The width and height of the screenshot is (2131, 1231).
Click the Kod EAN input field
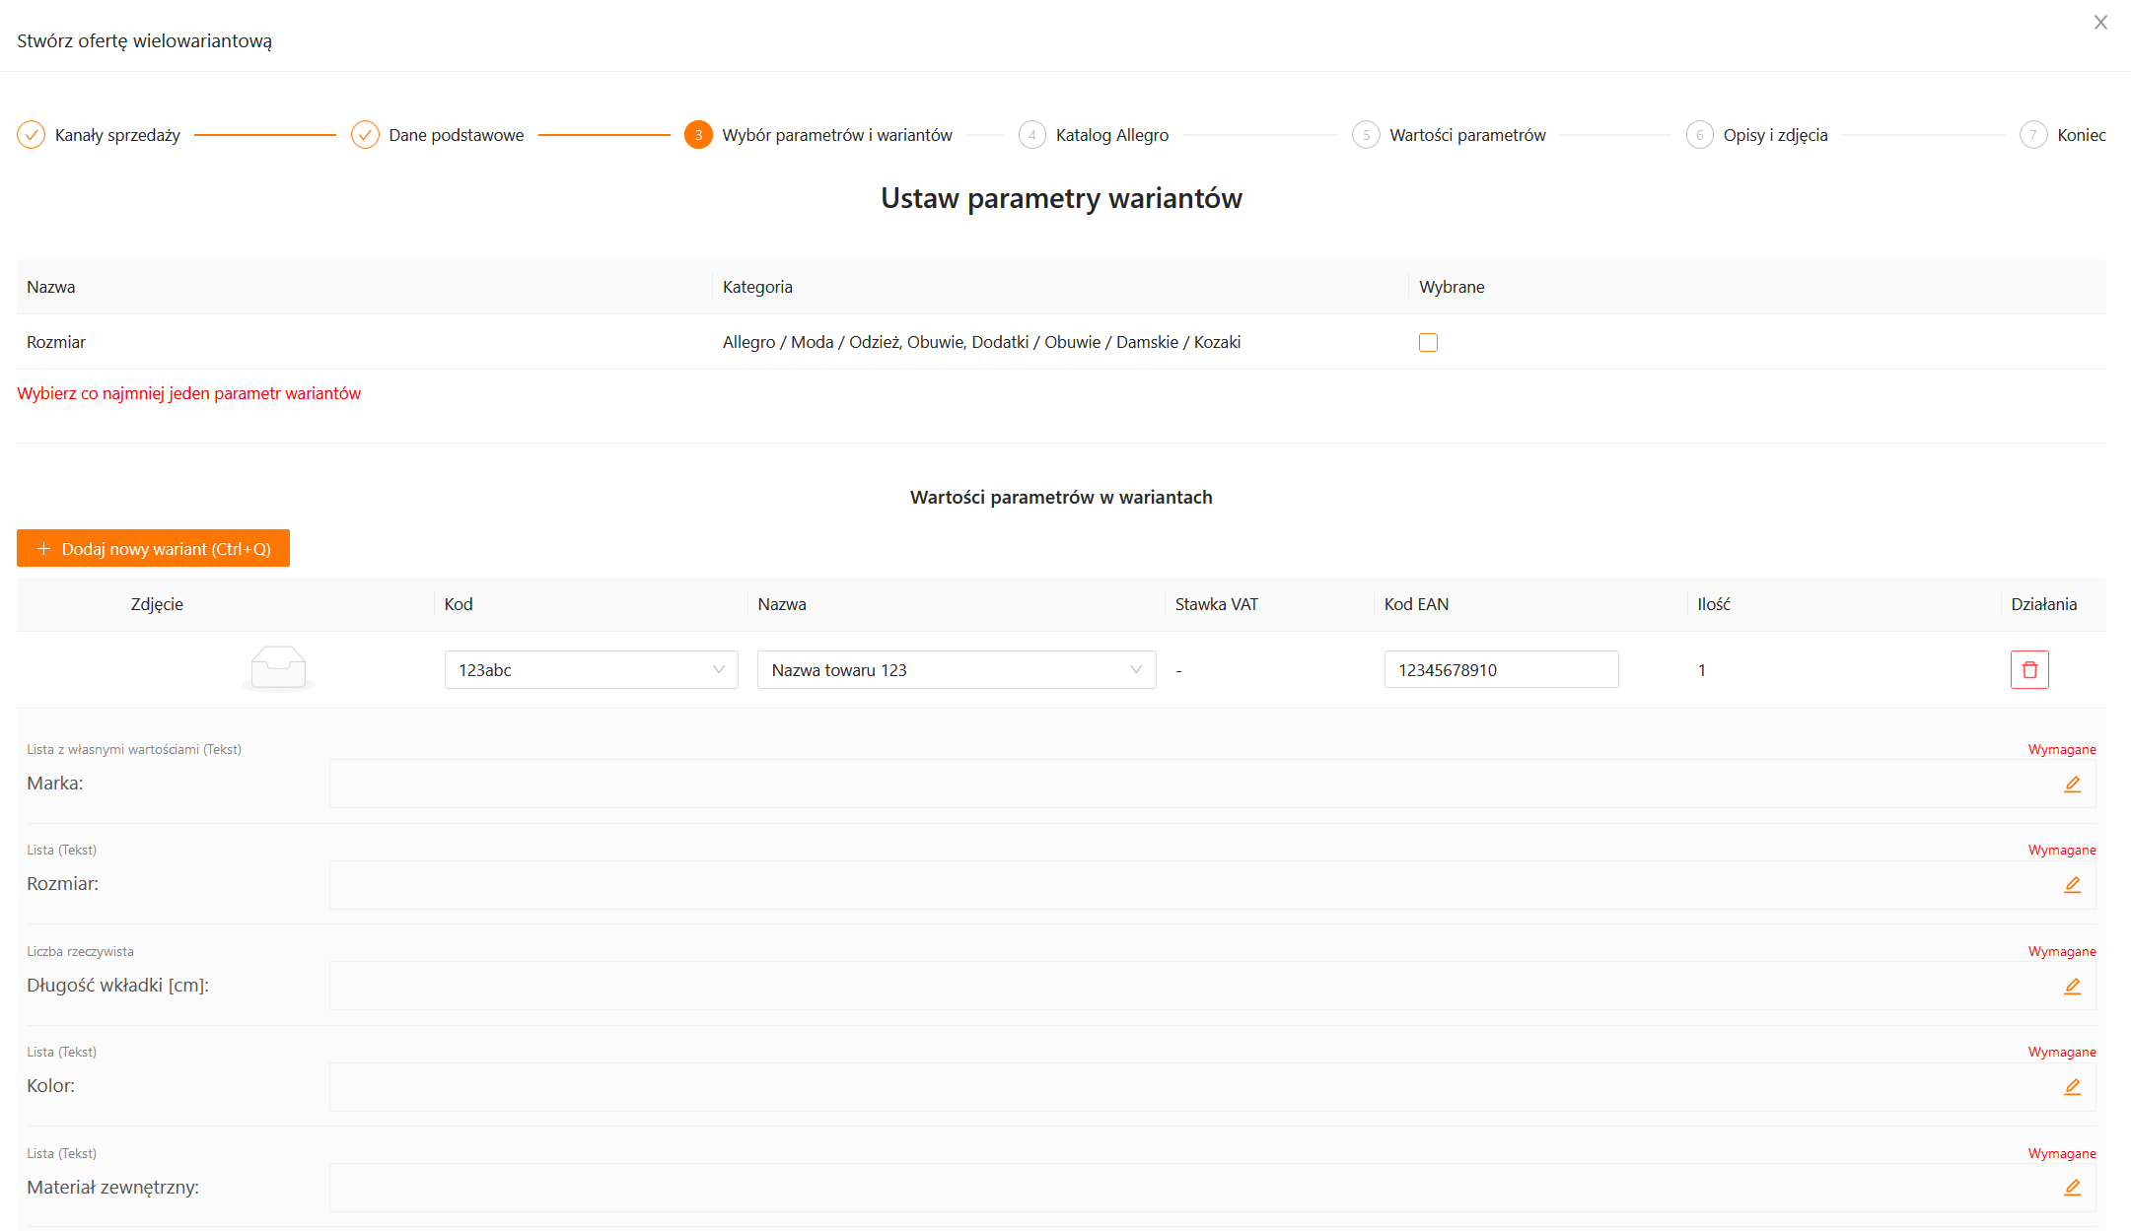point(1500,670)
